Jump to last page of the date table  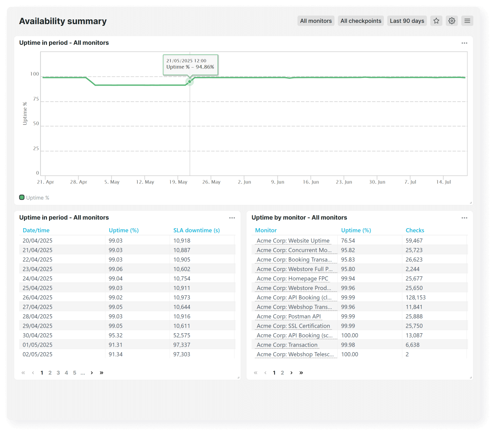(102, 372)
